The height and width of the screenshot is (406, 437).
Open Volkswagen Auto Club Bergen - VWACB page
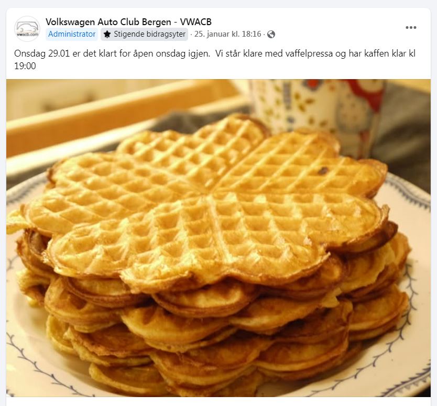pyautogui.click(x=128, y=21)
